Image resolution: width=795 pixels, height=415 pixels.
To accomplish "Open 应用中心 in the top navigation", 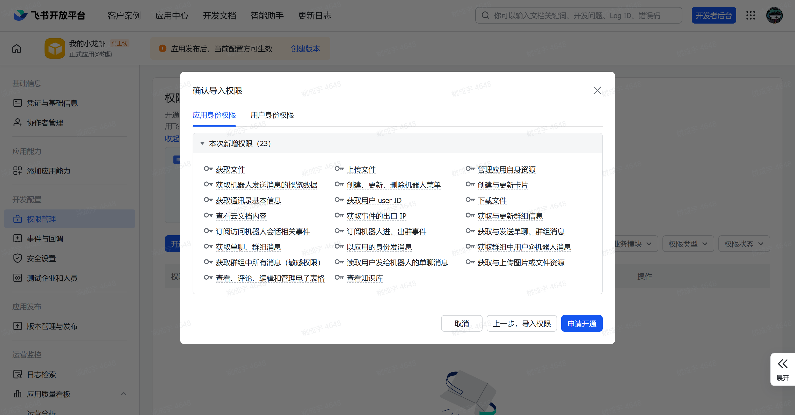I will (172, 16).
